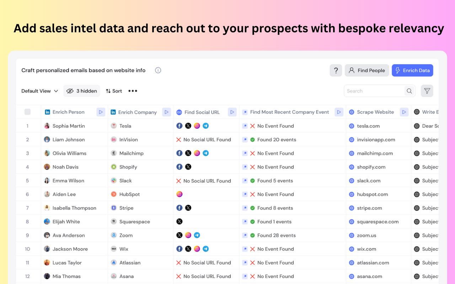
Task: Open Facebook icon in Shopify row
Action: pyautogui.click(x=180, y=166)
